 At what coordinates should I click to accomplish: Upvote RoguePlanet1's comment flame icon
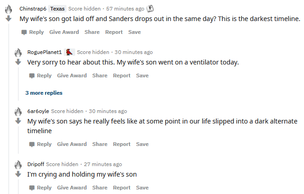click(x=18, y=53)
